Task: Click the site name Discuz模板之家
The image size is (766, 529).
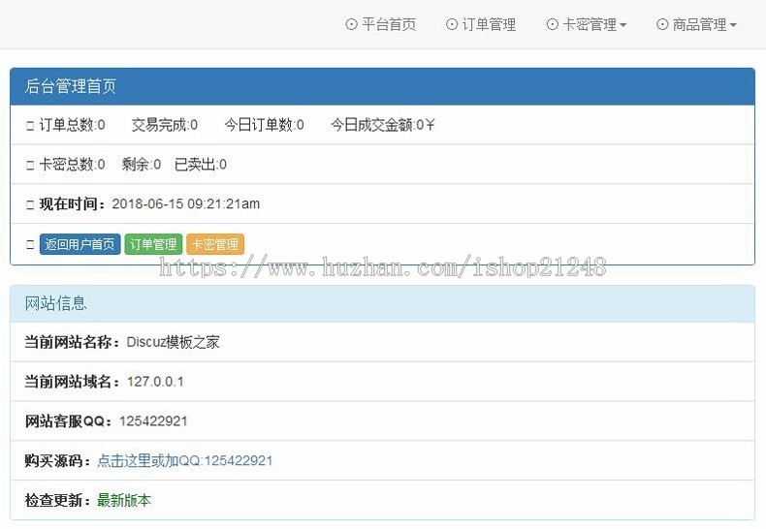Action: tap(173, 342)
